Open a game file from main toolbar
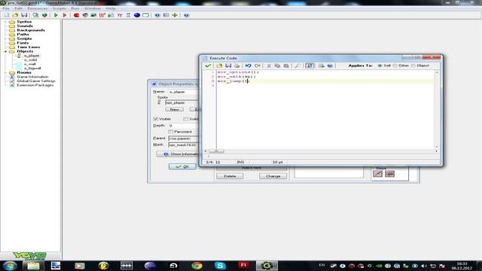Image resolution: width=482 pixels, height=271 pixels. point(15,15)
